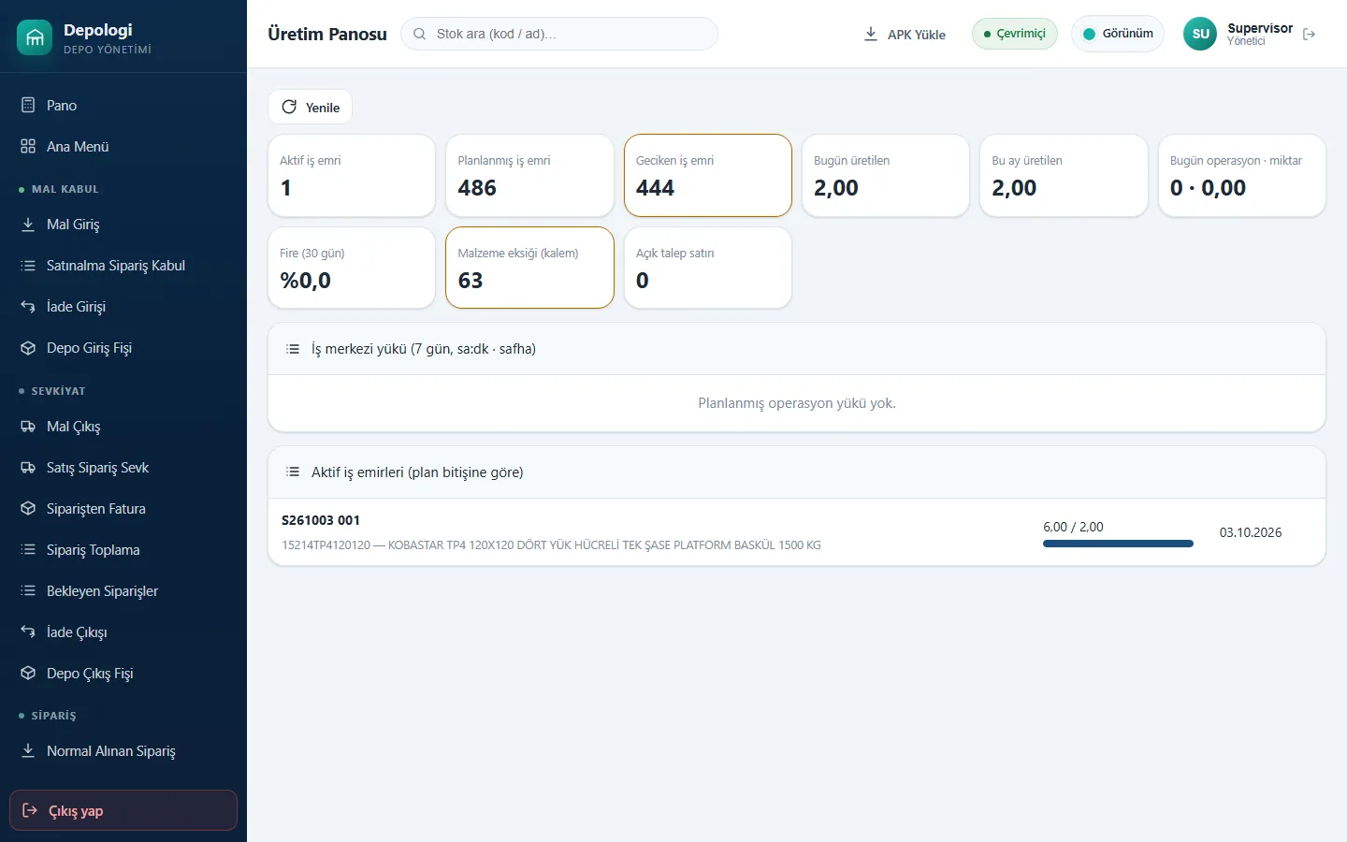
Task: Click the Bugün operasyon · miktar card
Action: [x=1242, y=175]
